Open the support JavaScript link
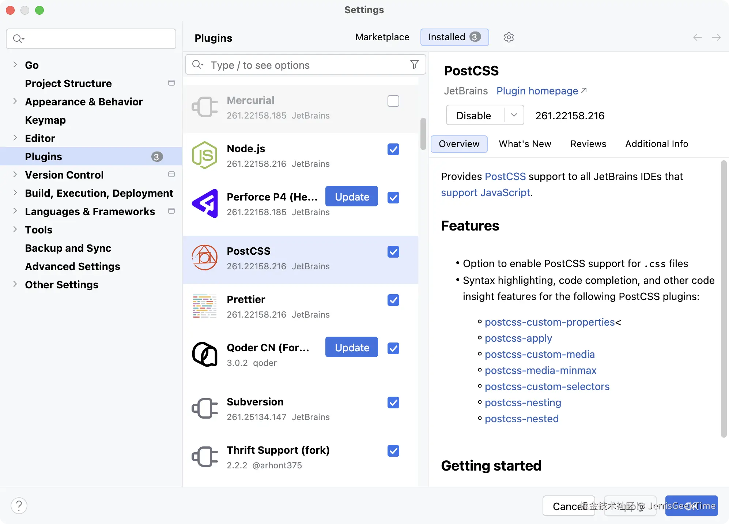 click(x=486, y=192)
